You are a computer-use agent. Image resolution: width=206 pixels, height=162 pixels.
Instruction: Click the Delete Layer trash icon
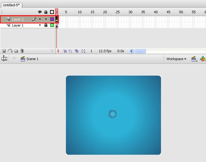coord(22,51)
